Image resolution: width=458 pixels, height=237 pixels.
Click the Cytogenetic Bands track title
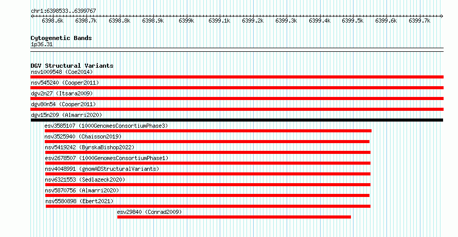tap(61, 38)
